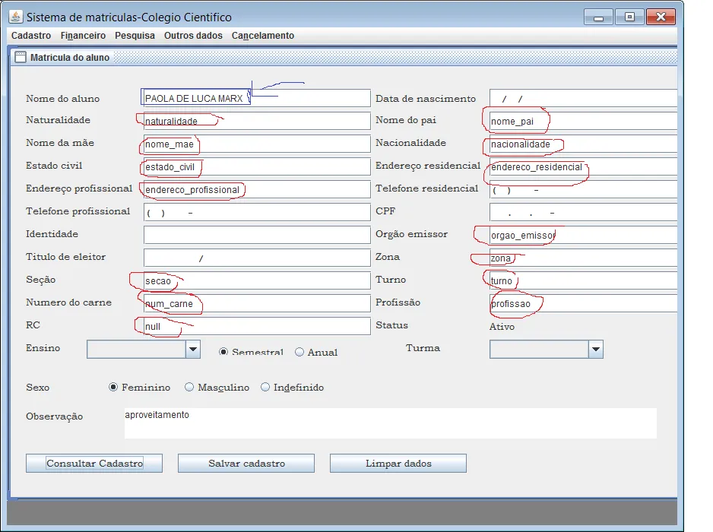Click the Java icon in title bar
The width and height of the screenshot is (713, 532).
point(17,17)
